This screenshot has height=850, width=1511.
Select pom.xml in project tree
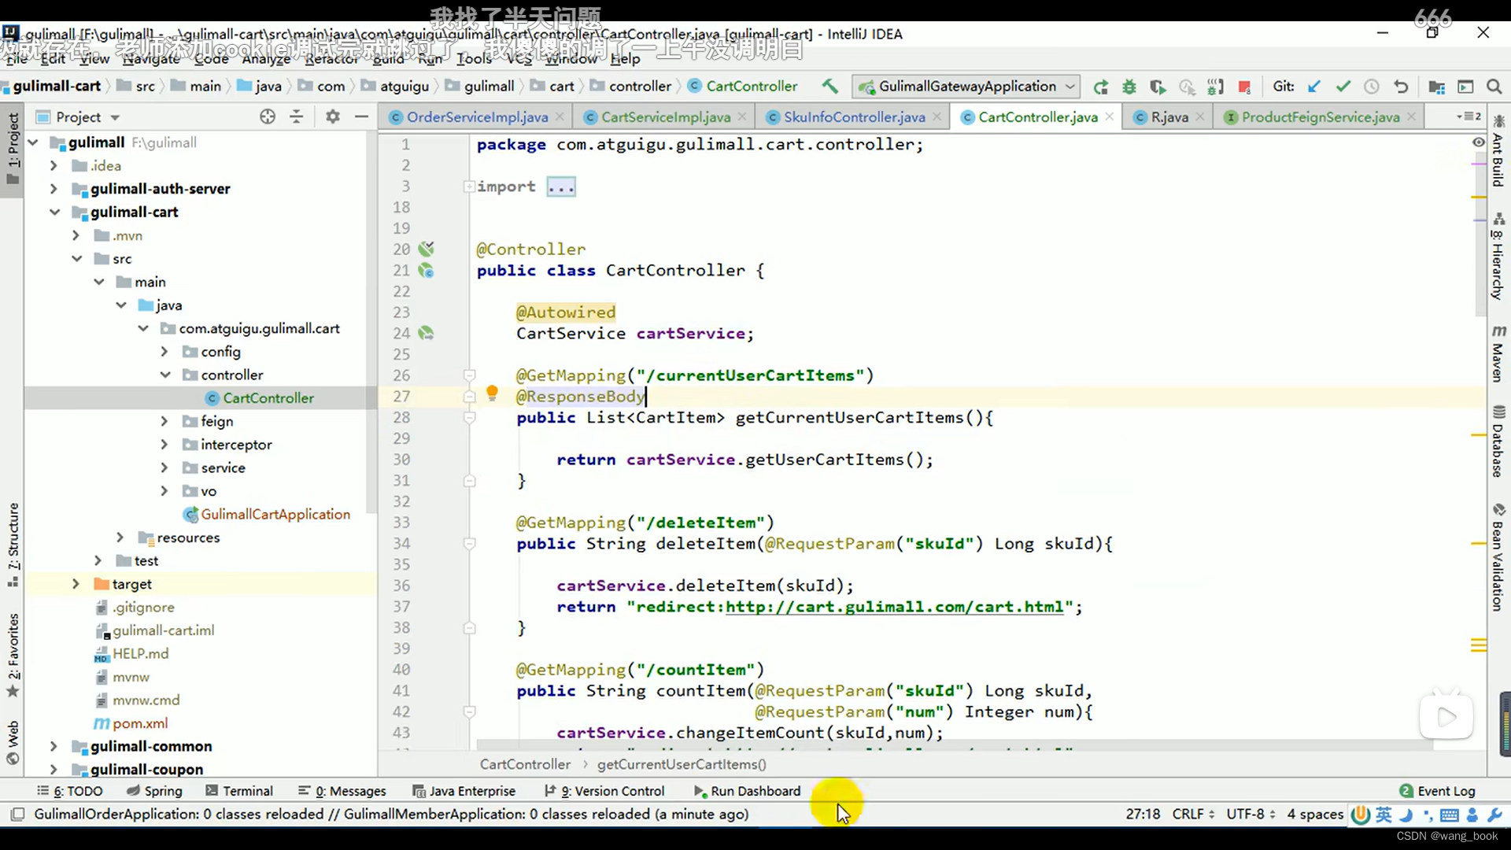139,723
